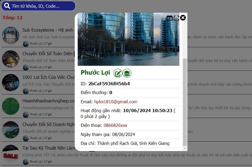
Task: Open the Chuyển Đổi Số Toàn Diện thumbnail
Action: 11,59
